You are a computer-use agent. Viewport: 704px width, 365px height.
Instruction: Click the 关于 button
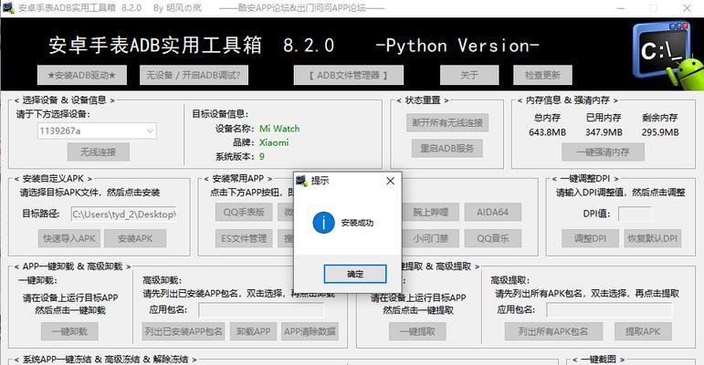click(469, 75)
